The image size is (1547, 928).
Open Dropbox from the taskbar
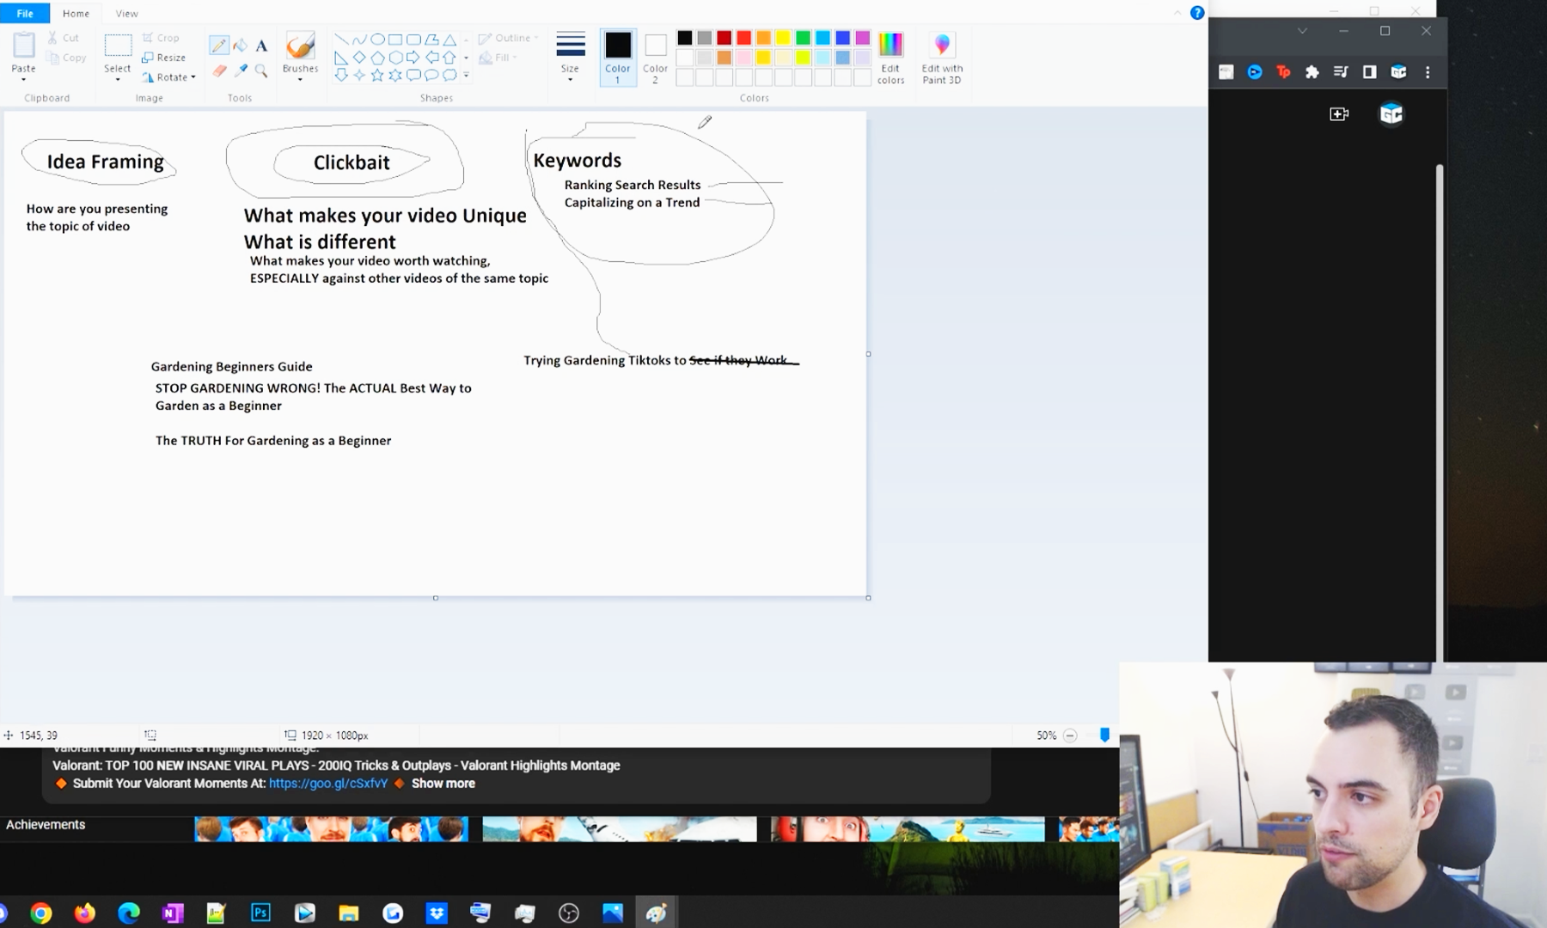tap(437, 913)
